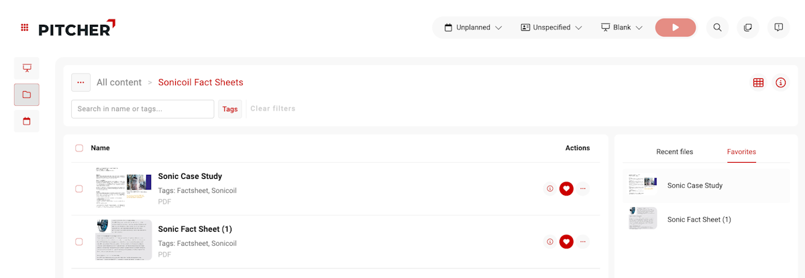Navigate to All content breadcrumb

119,82
